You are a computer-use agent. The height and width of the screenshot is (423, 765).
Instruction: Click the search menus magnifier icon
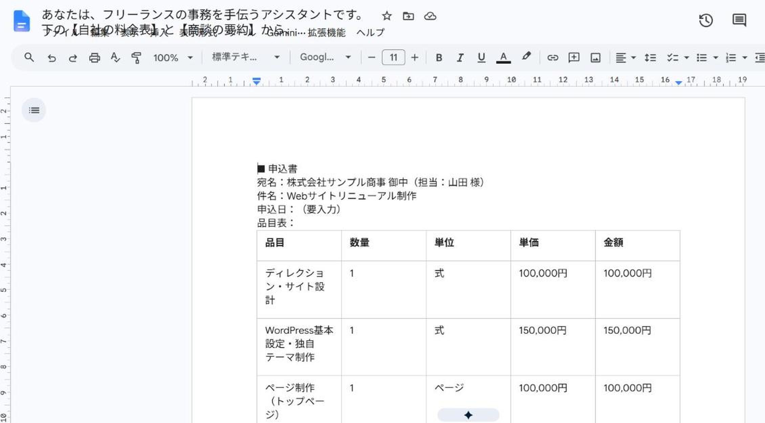click(29, 58)
